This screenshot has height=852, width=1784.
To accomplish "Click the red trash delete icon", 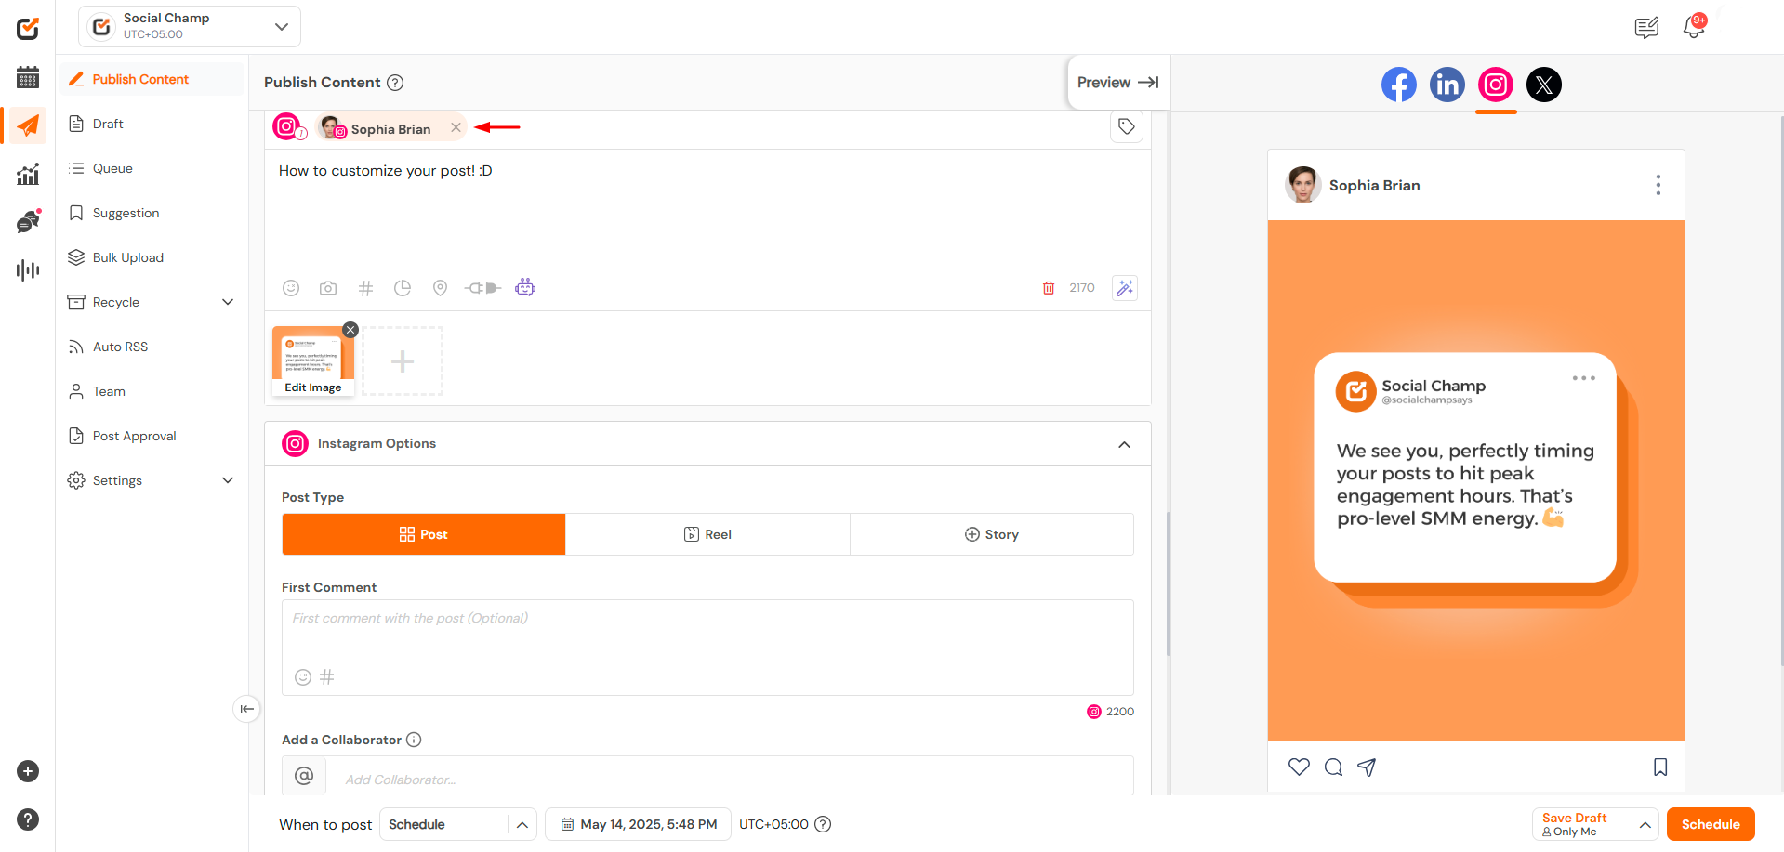I will click(x=1049, y=288).
